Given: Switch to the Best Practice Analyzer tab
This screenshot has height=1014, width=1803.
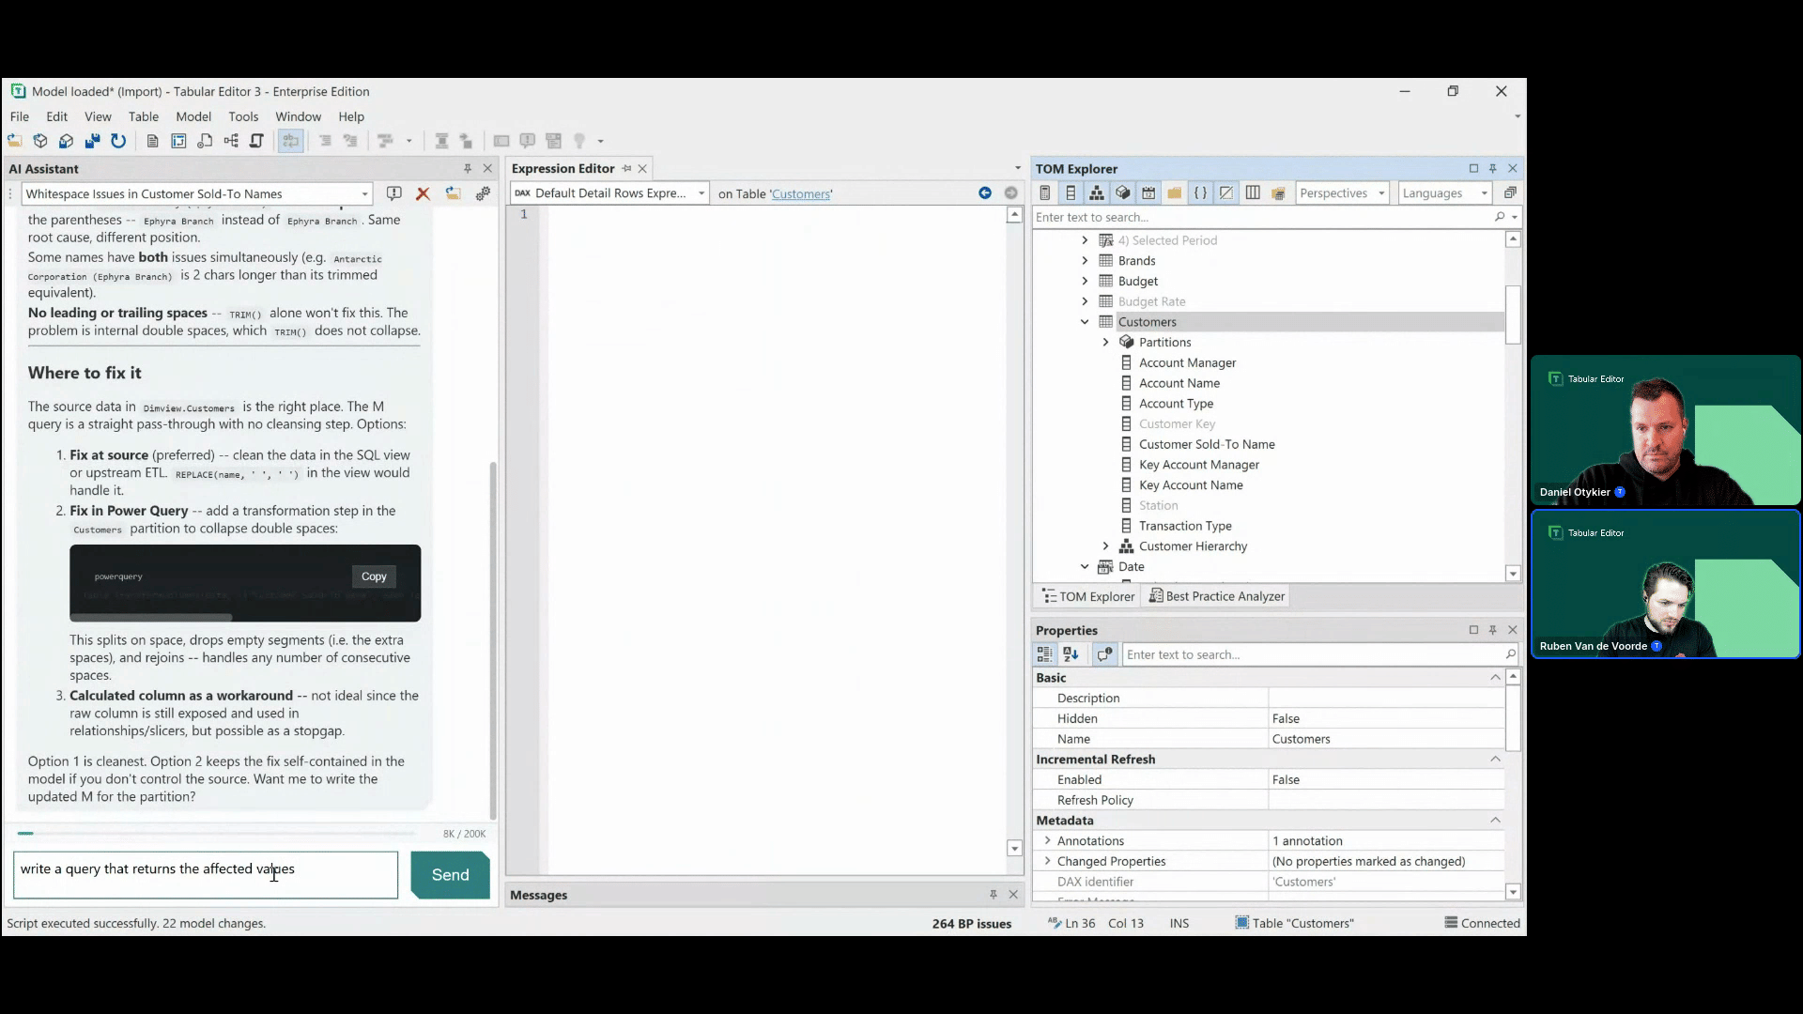Looking at the screenshot, I should point(1217,596).
